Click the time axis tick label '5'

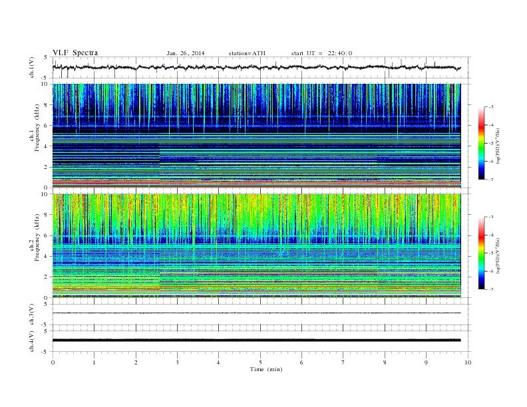260,362
